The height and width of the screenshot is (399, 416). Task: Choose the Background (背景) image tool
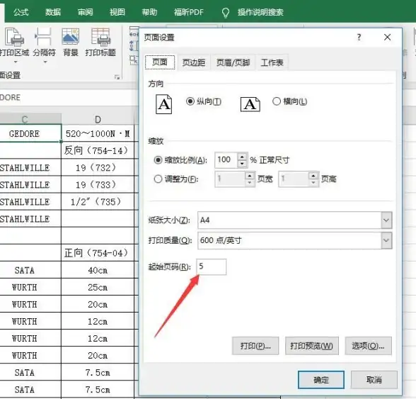coord(71,42)
